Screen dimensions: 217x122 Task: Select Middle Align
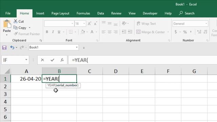pos(110,23)
